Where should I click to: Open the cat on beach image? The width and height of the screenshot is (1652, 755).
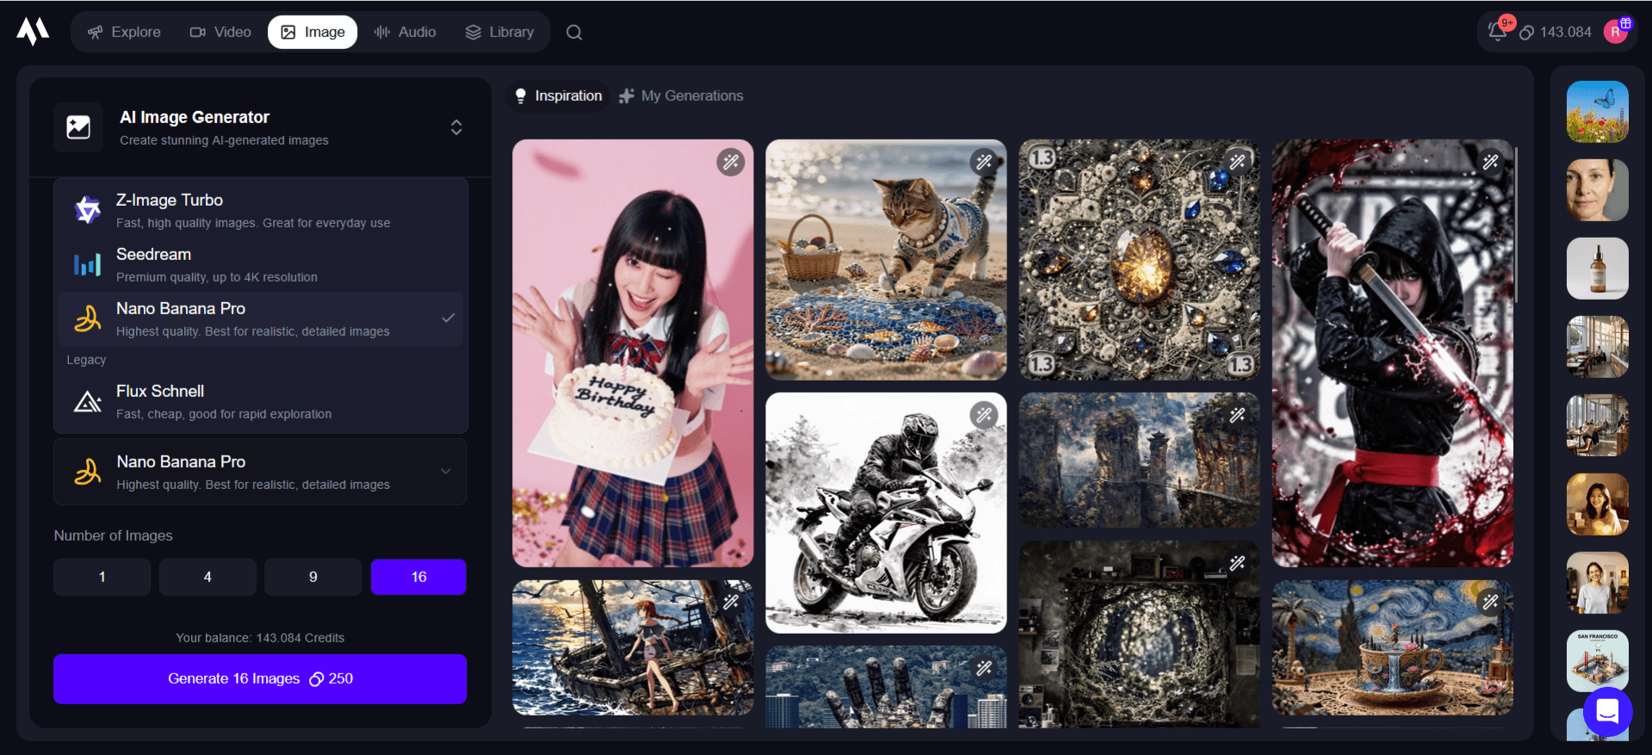pos(886,260)
